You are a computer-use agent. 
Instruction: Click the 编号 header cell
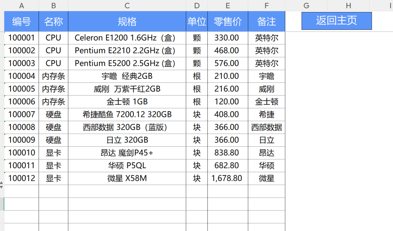pos(21,21)
